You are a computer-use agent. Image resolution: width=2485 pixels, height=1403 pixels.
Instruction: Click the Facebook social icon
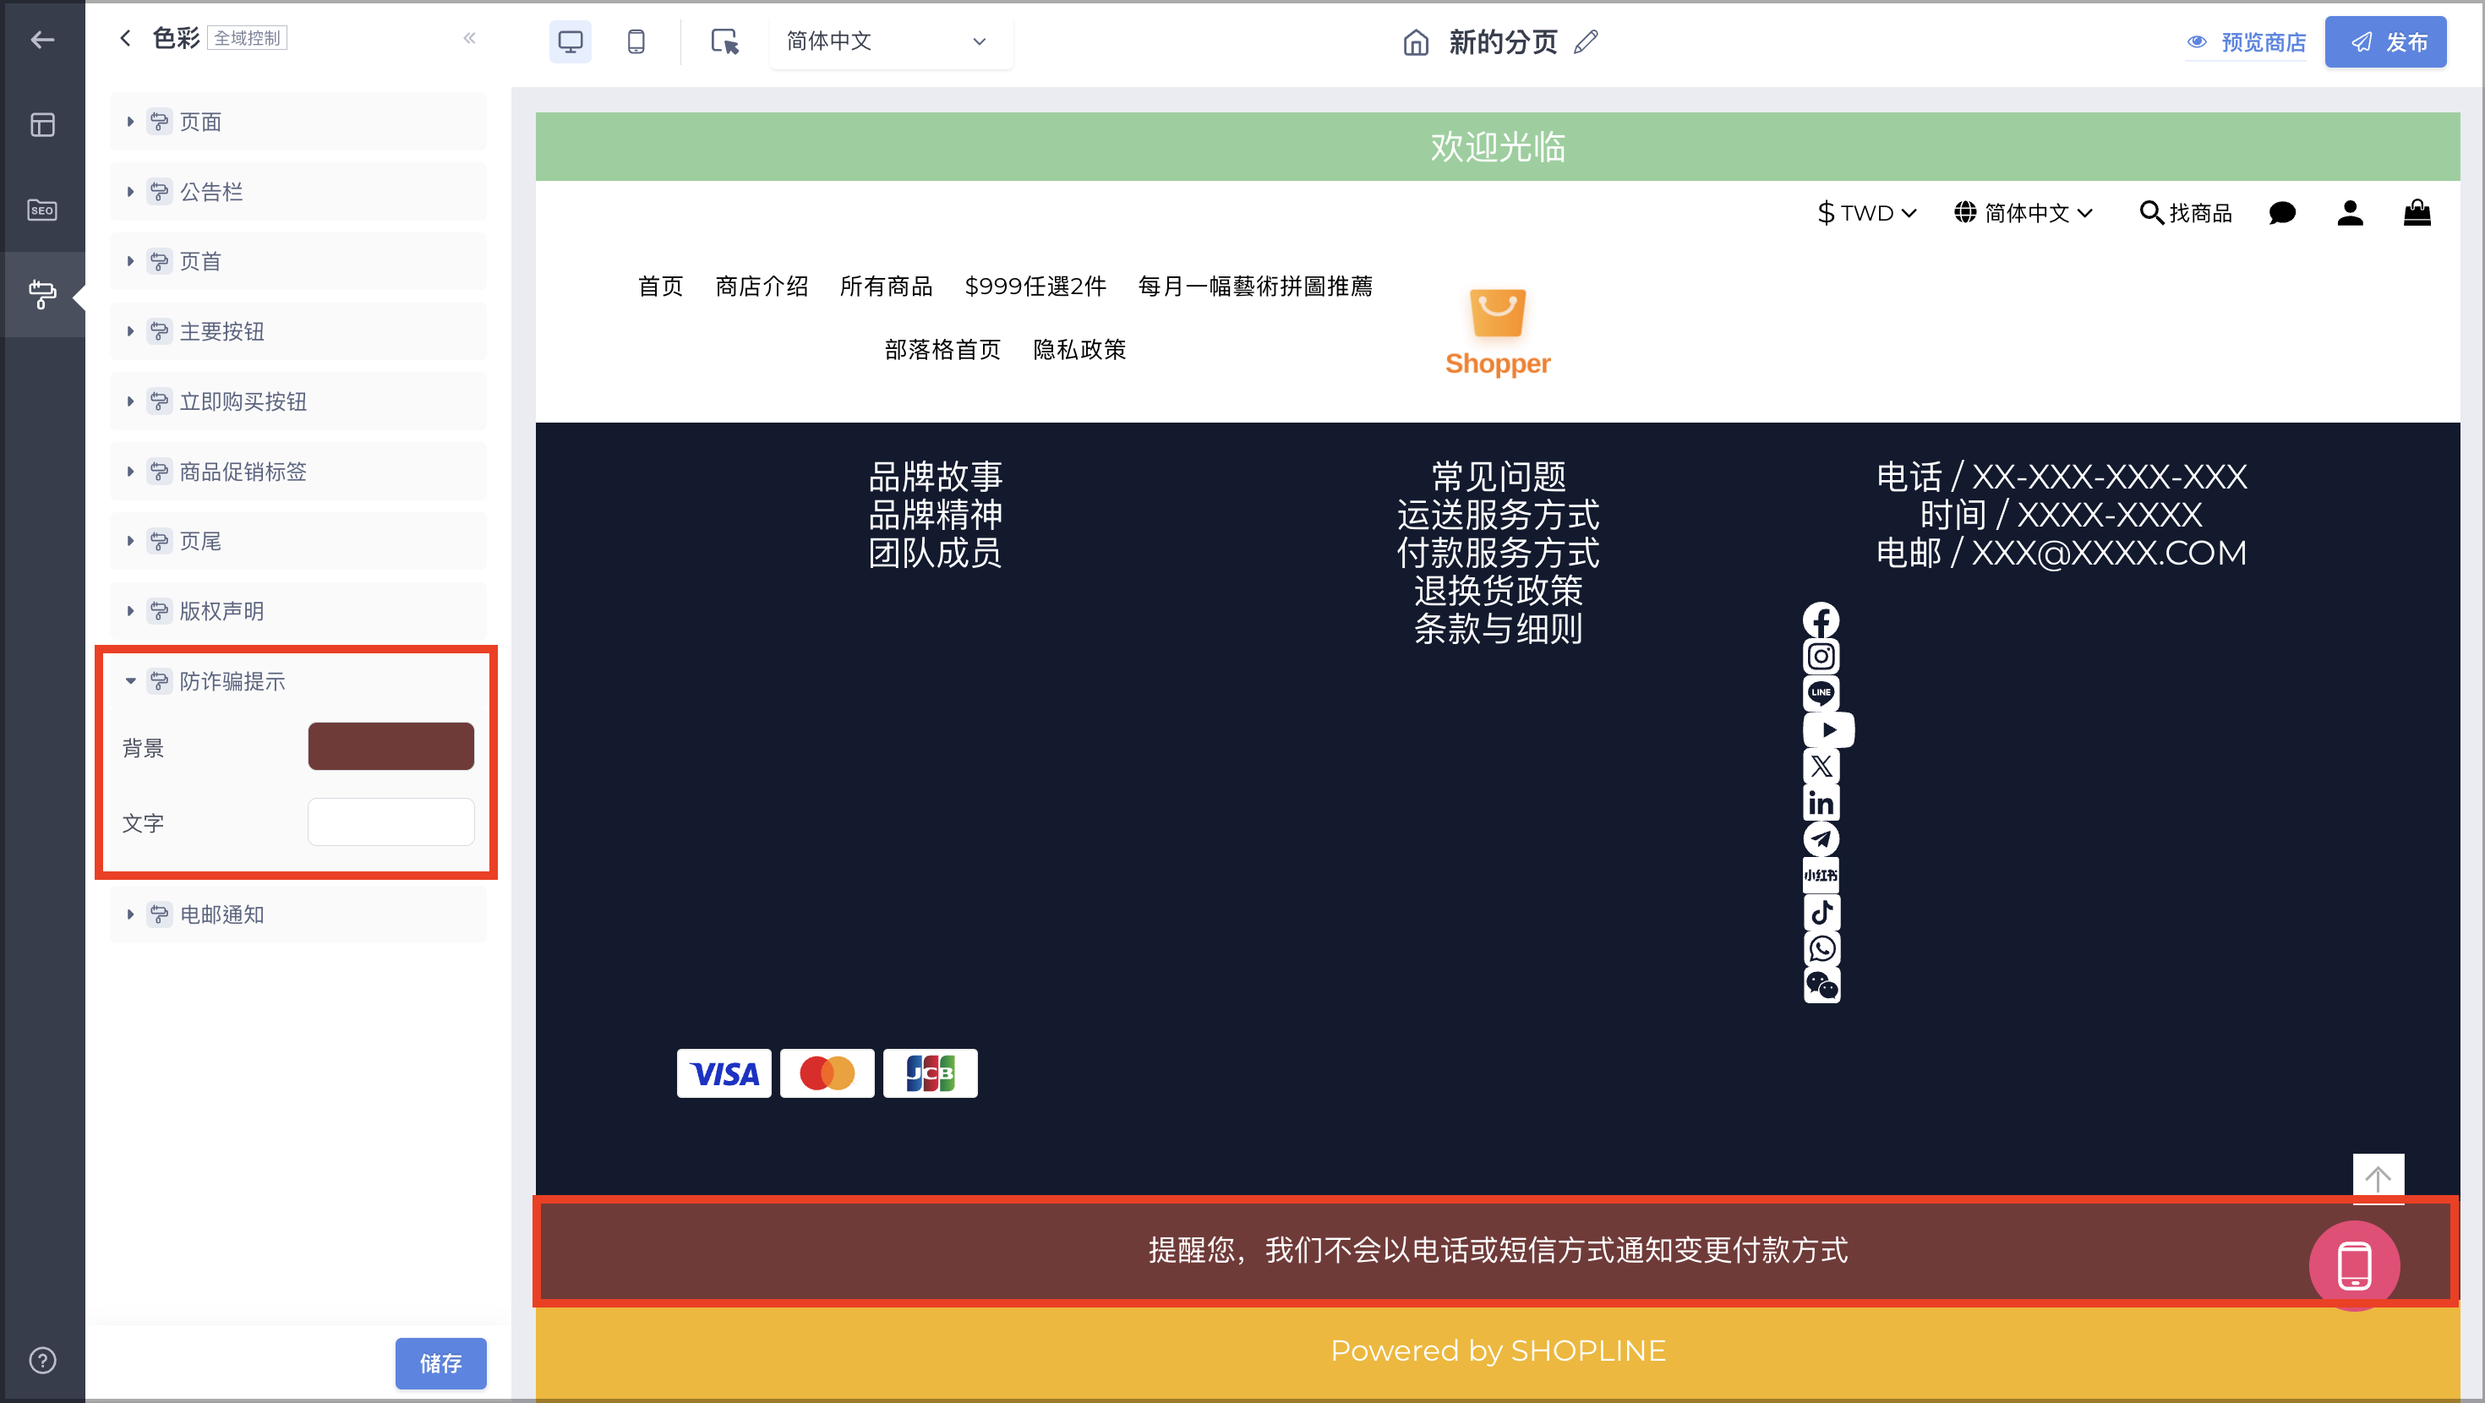(x=1821, y=620)
